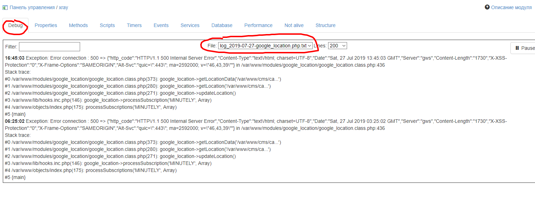Show the Timers tab
The height and width of the screenshot is (219, 535).
point(134,25)
